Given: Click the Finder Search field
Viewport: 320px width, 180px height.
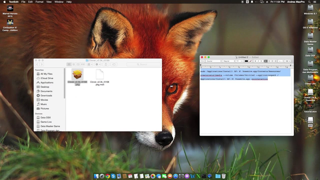Looking at the screenshot, I should (143, 64).
